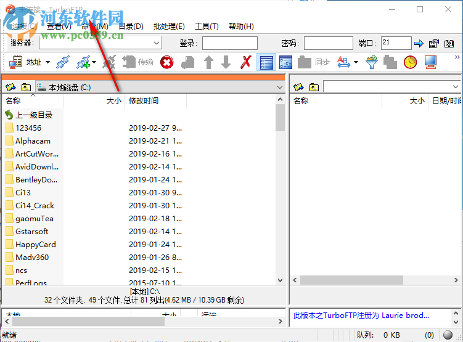Image resolution: width=463 pixels, height=342 pixels.
Task: Click the new connection plug-with-plus icon
Action: (x=84, y=62)
